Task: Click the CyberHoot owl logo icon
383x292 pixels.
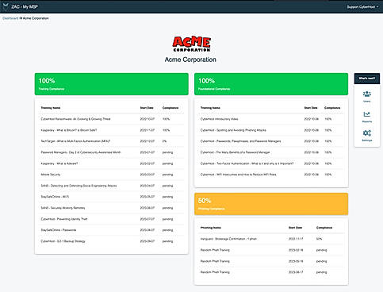Action: coord(6,6)
